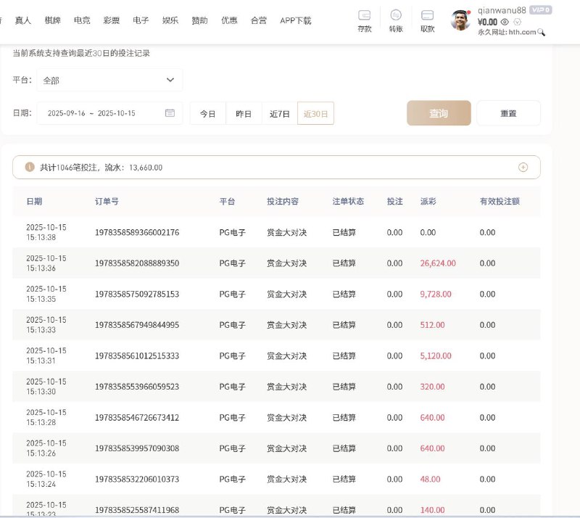
Task: Open the 平台 platform dropdown
Action: pos(109,81)
